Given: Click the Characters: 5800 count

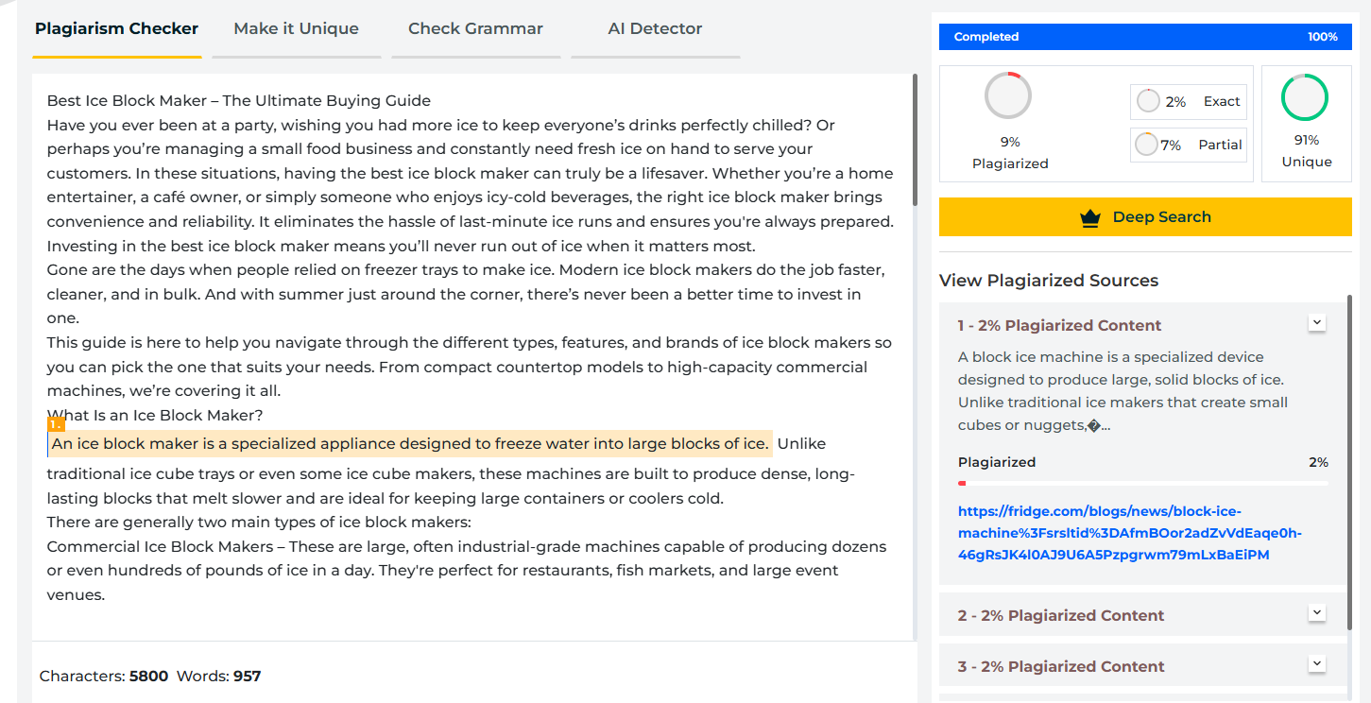Looking at the screenshot, I should (104, 677).
